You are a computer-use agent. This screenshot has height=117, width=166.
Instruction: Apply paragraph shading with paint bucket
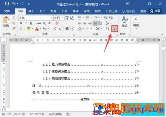pyautogui.click(x=80, y=28)
